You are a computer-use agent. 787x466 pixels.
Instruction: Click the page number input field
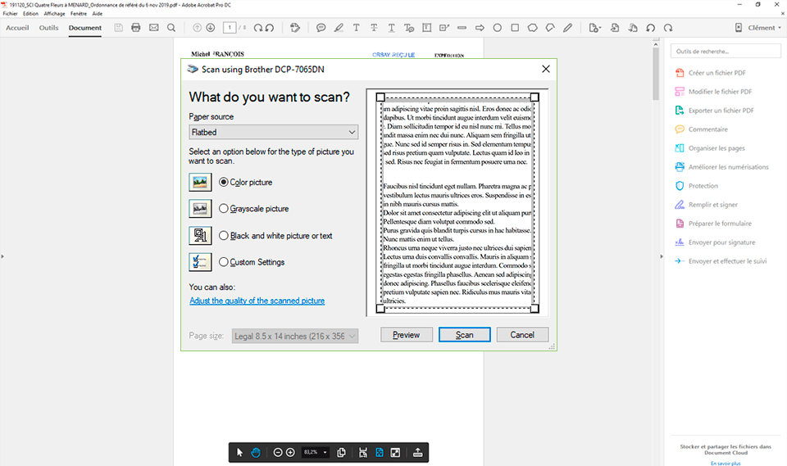pos(230,28)
